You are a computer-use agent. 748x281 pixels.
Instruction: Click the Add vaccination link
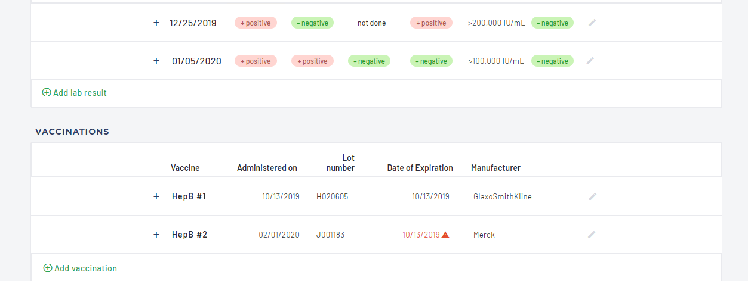(85, 268)
